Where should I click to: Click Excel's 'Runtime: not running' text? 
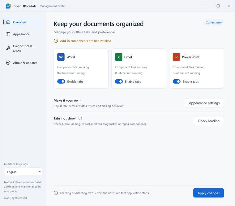pyautogui.click(x=129, y=73)
